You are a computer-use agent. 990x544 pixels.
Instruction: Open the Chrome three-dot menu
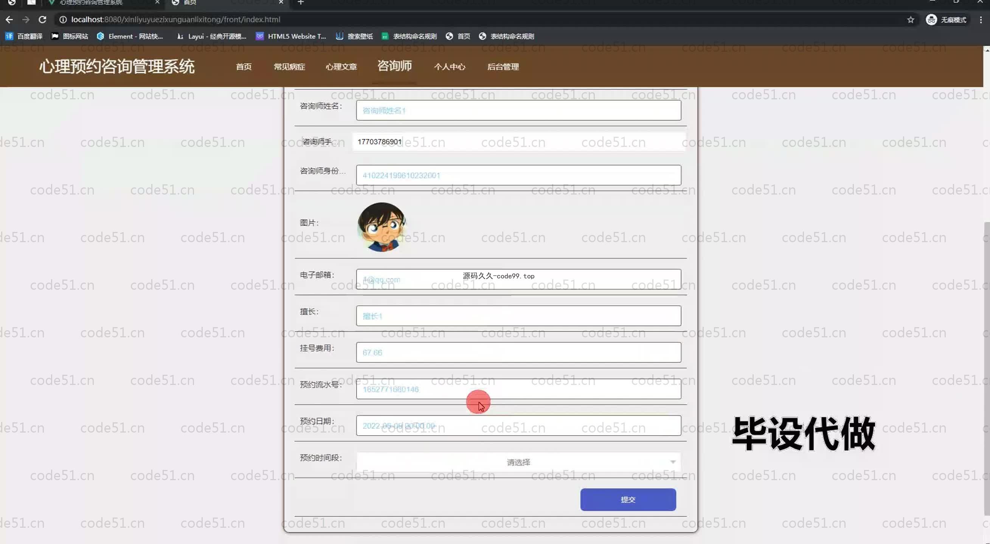[981, 20]
